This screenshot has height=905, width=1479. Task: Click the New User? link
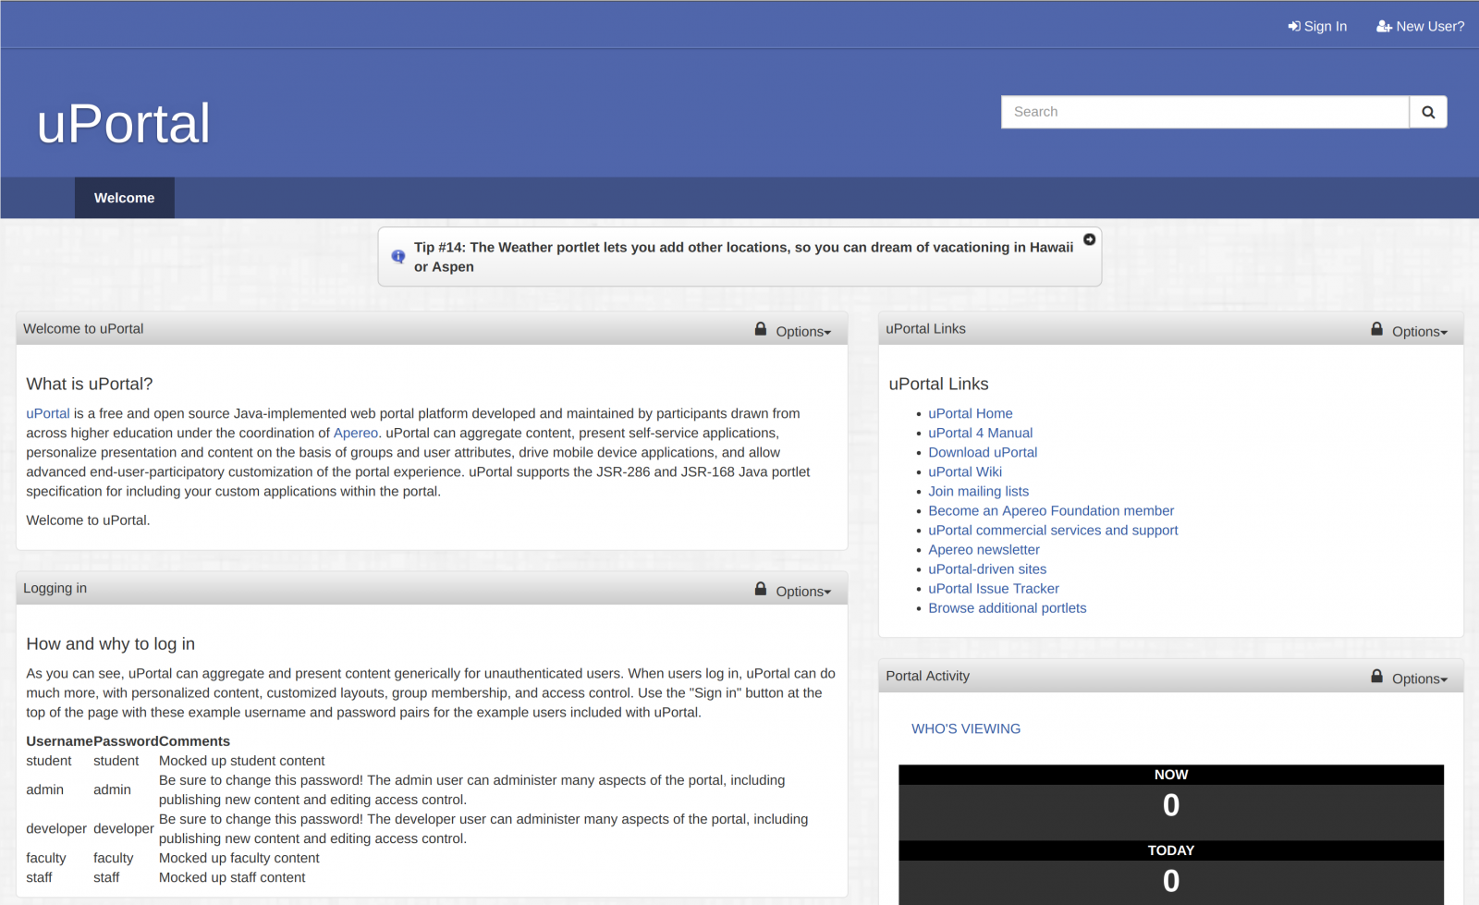point(1421,27)
